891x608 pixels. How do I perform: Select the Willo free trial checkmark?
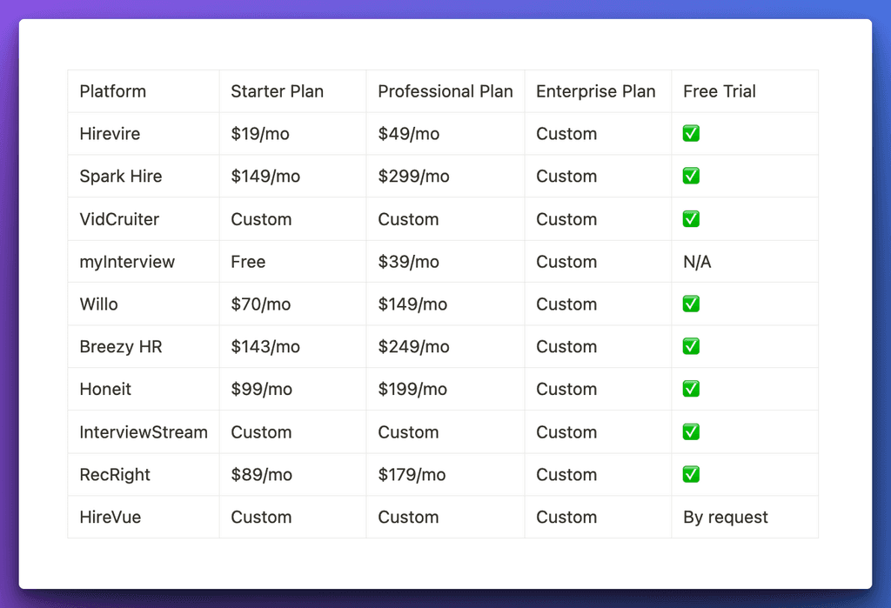pos(690,304)
